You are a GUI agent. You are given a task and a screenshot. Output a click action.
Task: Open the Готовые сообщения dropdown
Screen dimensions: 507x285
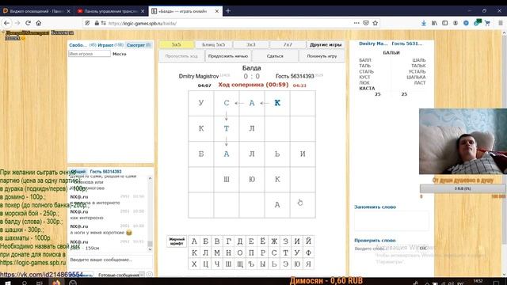pos(121,275)
